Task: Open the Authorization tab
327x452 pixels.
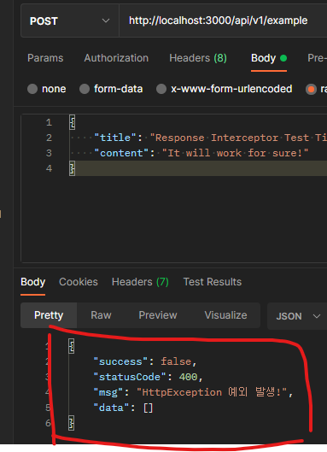Action: coord(116,58)
